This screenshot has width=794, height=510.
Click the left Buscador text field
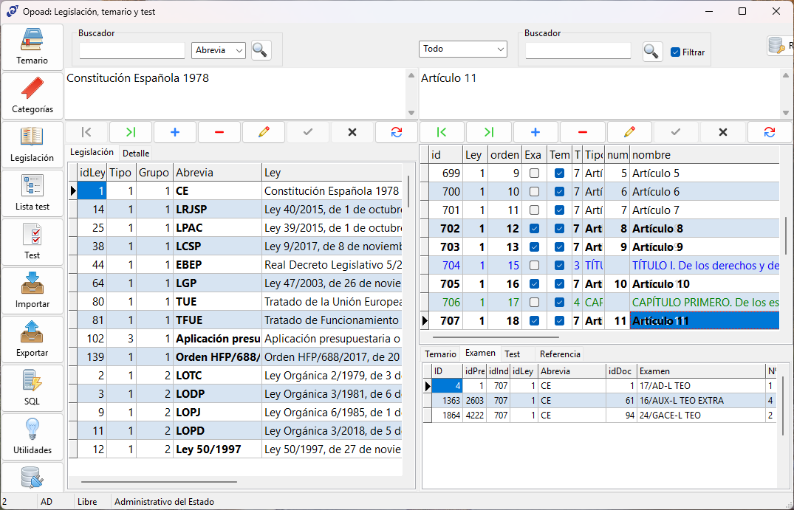tap(132, 51)
